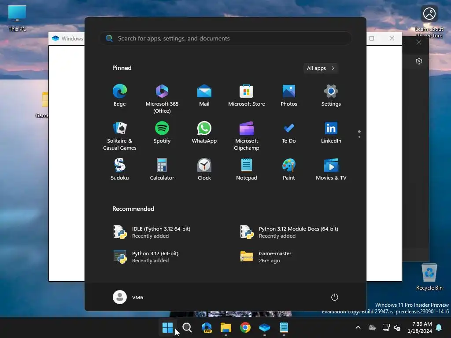Image resolution: width=451 pixels, height=338 pixels.
Task: Open the Mail app
Action: pyautogui.click(x=204, y=96)
